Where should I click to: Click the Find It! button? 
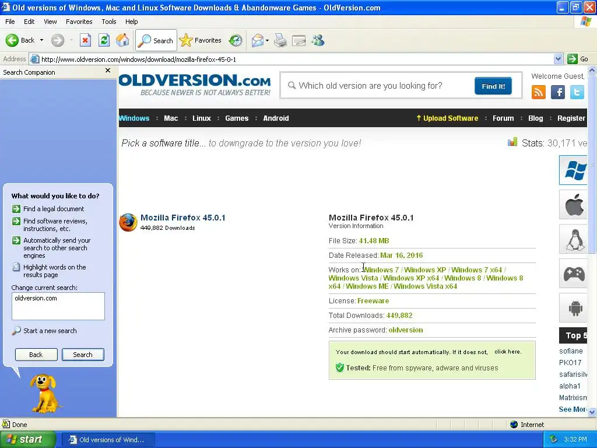(x=493, y=86)
